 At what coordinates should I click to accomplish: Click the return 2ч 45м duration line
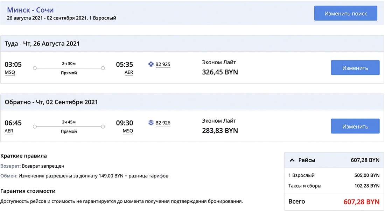point(69,126)
